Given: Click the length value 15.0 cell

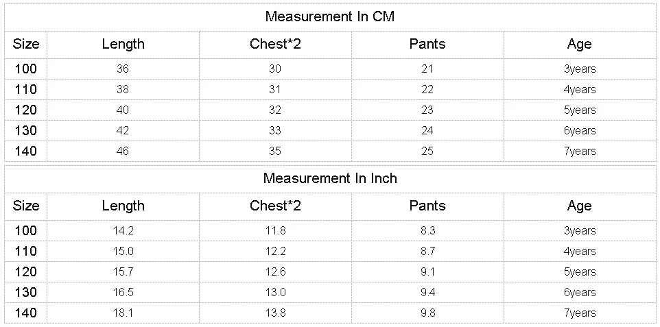Looking at the screenshot, I should click(x=123, y=251).
